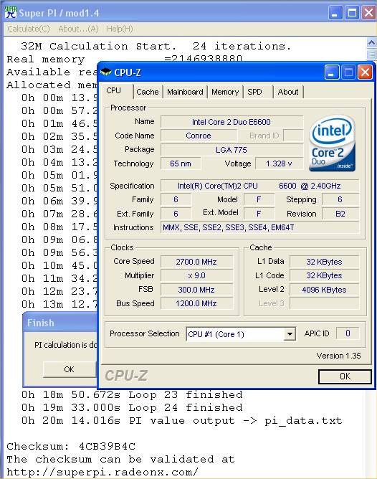Click the Super PI app icon in title bar
Viewport: 377px width, 479px height.
click(10, 12)
